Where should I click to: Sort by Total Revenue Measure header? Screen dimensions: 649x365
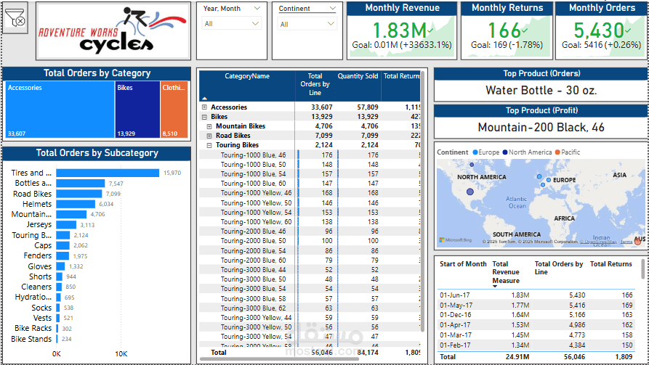click(506, 272)
